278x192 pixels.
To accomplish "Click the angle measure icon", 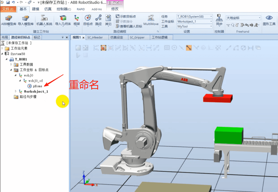I will [236, 48].
